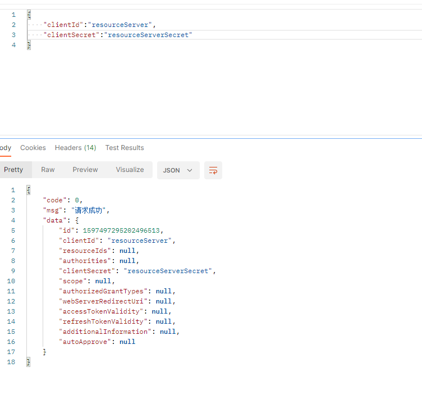Place cursor in request "clientId" line
The width and height of the screenshot is (422, 417).
click(x=224, y=25)
